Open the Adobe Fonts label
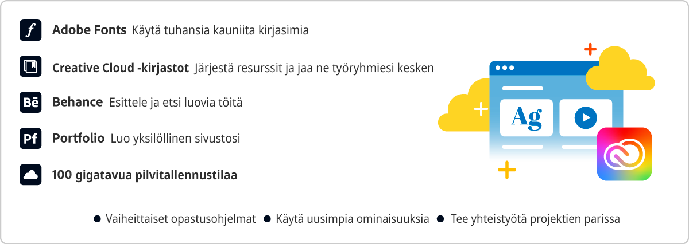689x244 pixels. (x=89, y=30)
